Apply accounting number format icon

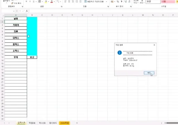(x=112, y=1)
